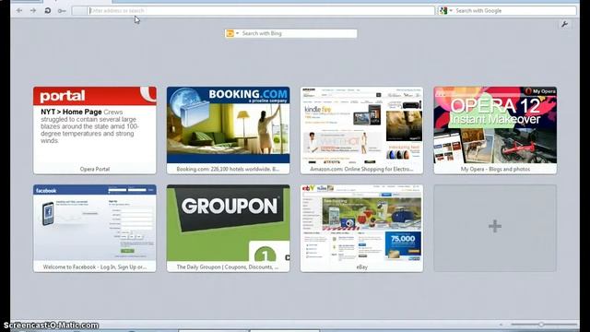
Task: Open the Booking.com speed dial tile
Action: click(228, 130)
